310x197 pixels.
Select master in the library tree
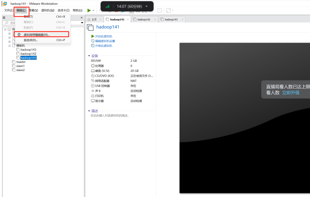coord(21,62)
